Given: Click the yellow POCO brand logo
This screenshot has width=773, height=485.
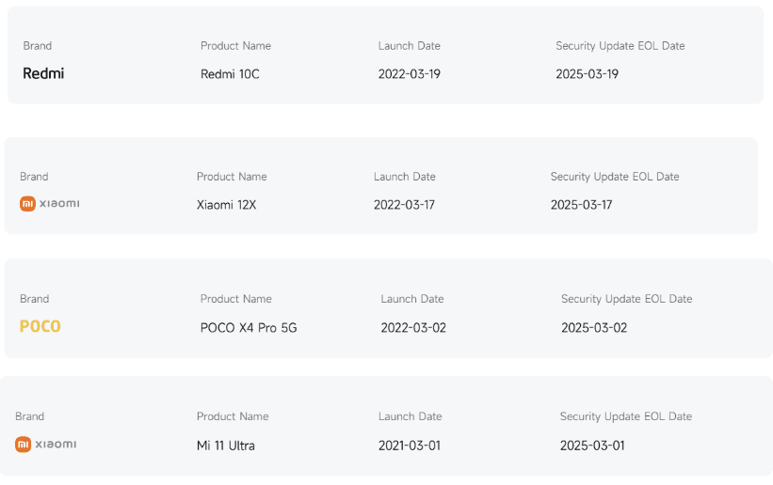Looking at the screenshot, I should 40,327.
